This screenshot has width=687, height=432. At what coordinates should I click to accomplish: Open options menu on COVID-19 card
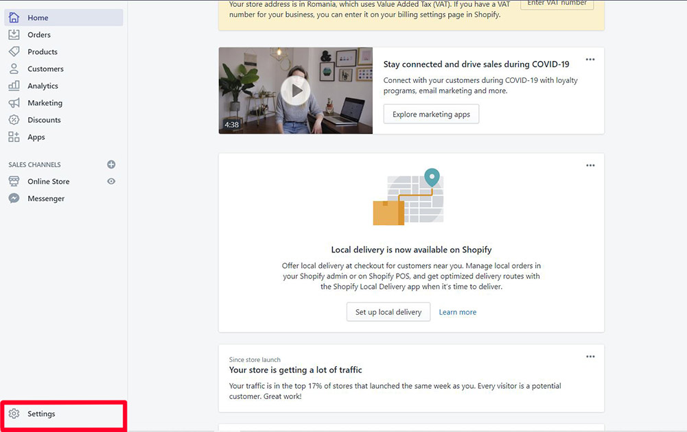point(590,60)
